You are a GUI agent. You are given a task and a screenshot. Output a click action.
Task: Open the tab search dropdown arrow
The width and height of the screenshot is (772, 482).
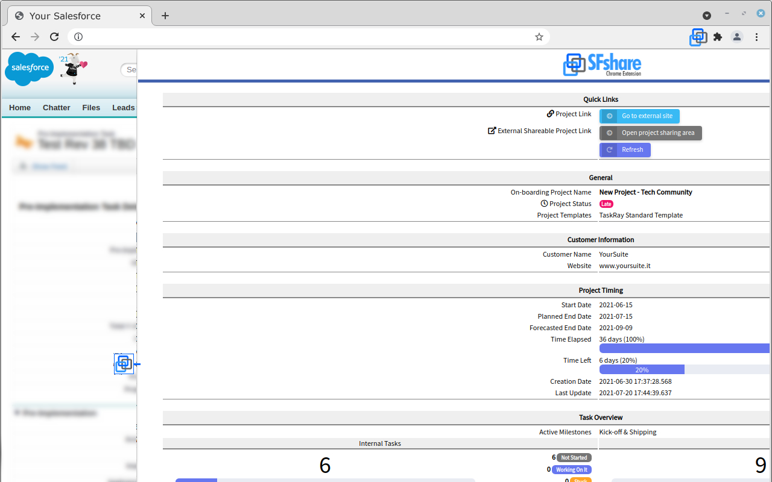click(x=707, y=16)
